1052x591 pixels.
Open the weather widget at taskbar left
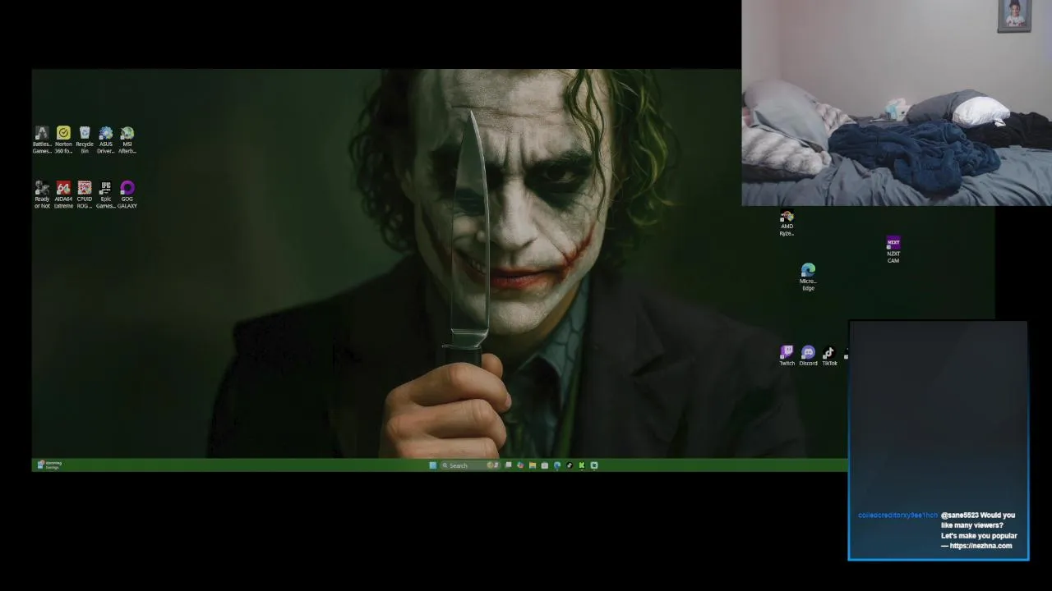48,465
